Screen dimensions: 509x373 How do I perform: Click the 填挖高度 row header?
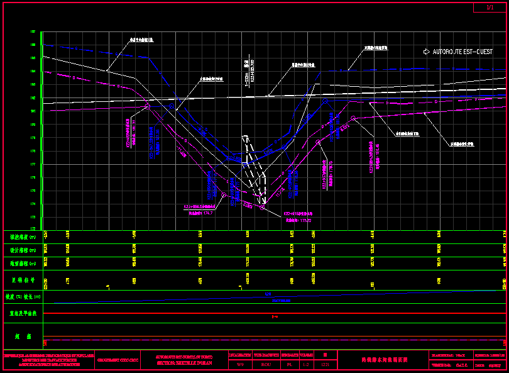[x=23, y=237]
